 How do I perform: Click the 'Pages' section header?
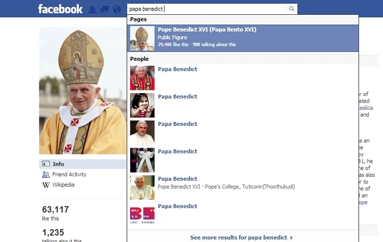(138, 19)
